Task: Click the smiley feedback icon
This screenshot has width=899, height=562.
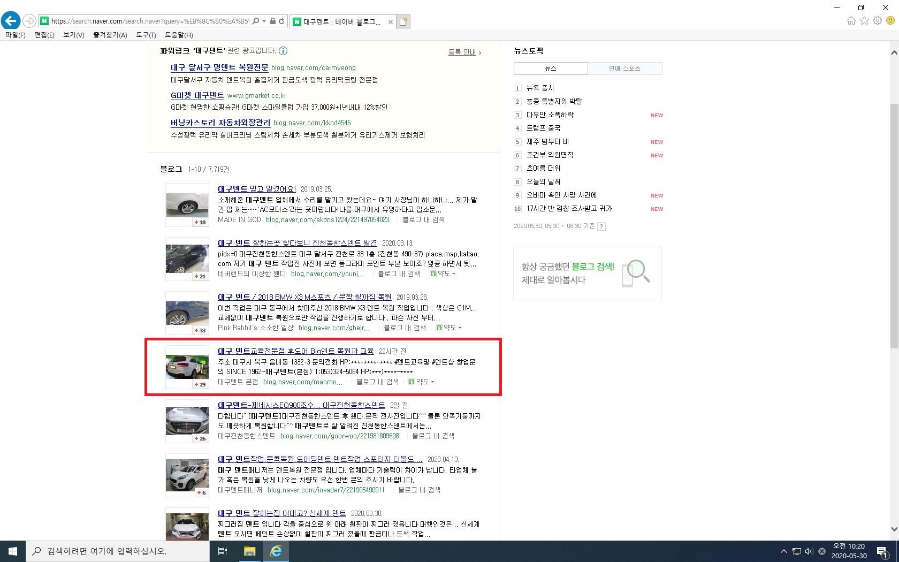Action: tap(890, 20)
